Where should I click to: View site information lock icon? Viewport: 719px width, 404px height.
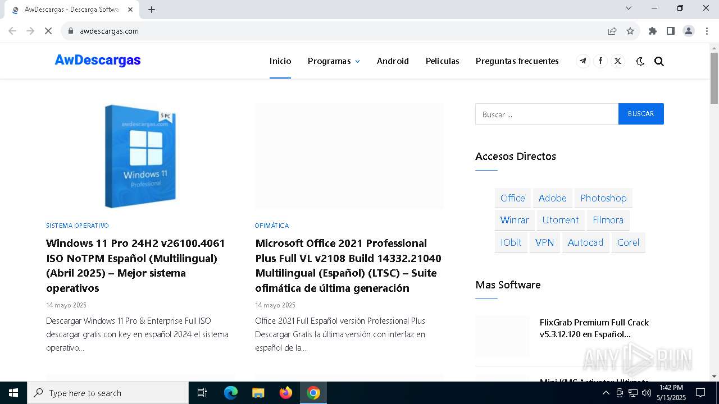coord(71,31)
